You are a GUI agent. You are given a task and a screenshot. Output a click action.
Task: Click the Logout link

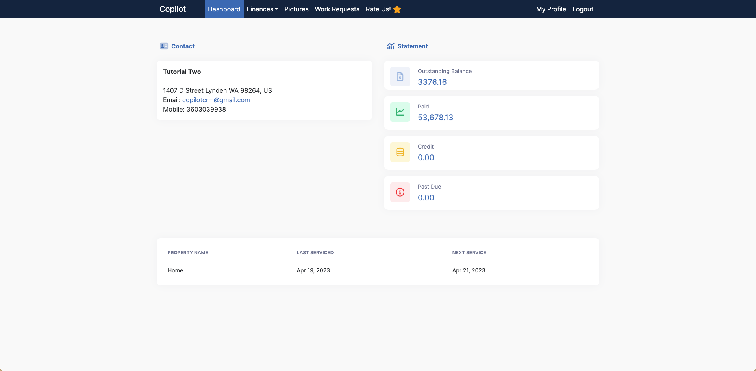coord(583,9)
